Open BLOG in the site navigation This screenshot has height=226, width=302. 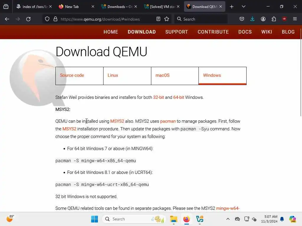(x=288, y=32)
